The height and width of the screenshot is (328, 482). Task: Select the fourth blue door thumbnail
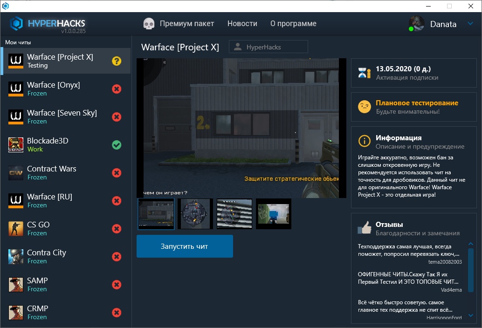(274, 214)
